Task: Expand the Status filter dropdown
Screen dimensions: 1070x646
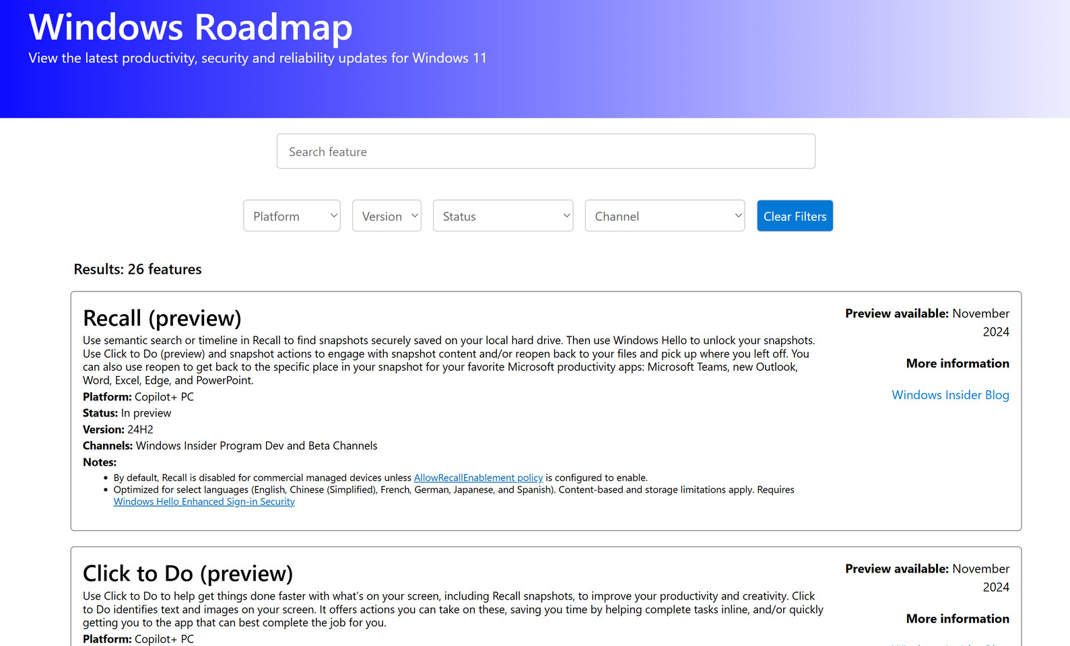Action: tap(503, 216)
